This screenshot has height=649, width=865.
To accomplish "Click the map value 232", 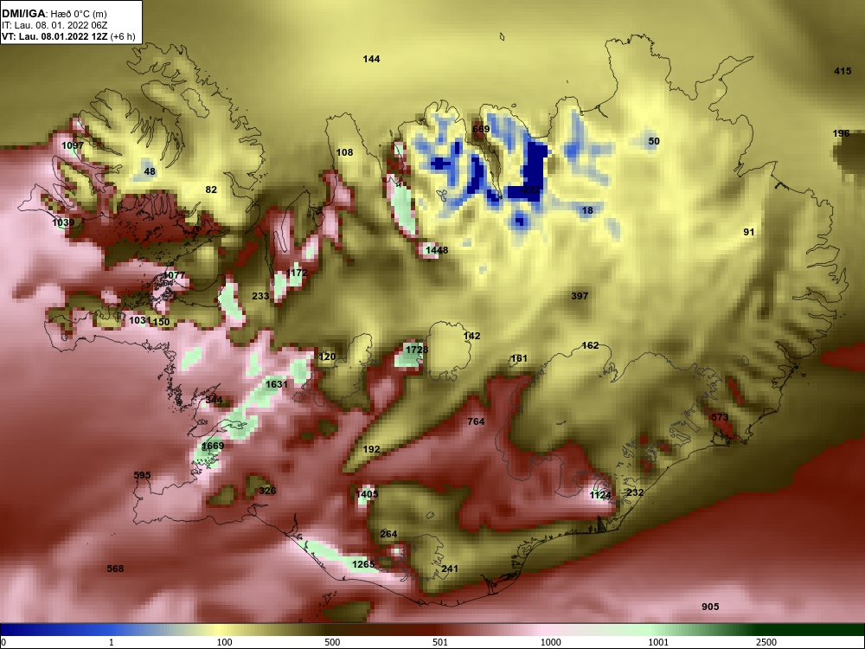I will (x=635, y=492).
